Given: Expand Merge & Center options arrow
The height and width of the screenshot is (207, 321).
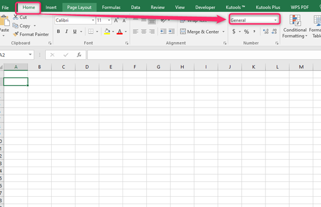Looking at the screenshot, I should coord(223,32).
